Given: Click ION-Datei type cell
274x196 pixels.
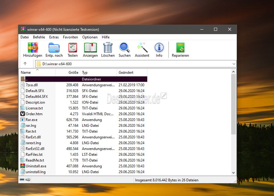Looking at the screenshot, I should (90, 102).
